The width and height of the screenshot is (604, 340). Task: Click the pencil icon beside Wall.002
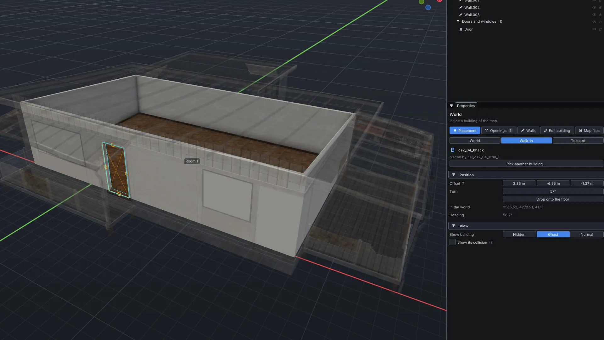(461, 7)
